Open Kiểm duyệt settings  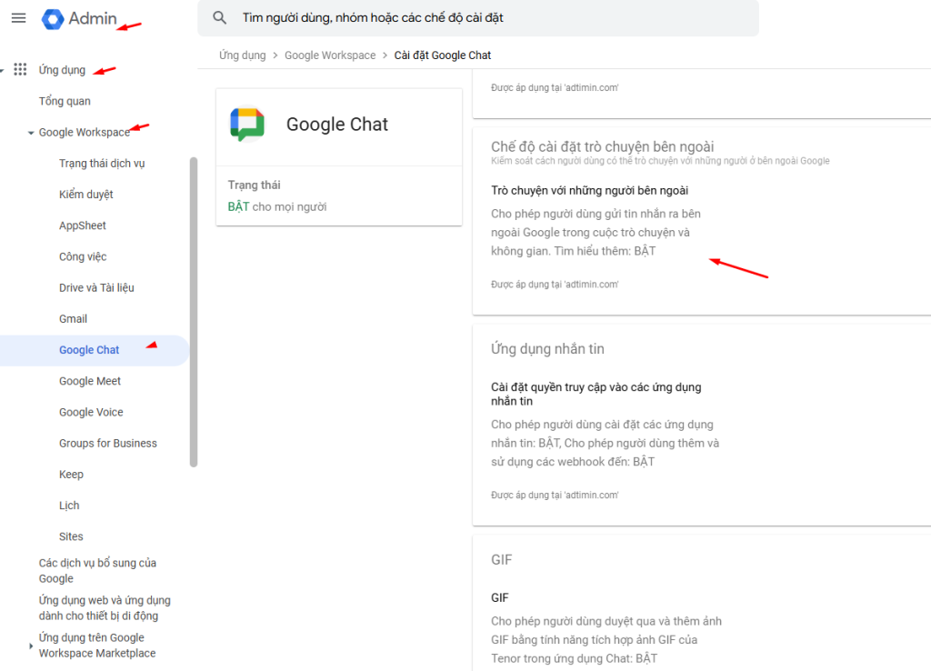(x=86, y=195)
